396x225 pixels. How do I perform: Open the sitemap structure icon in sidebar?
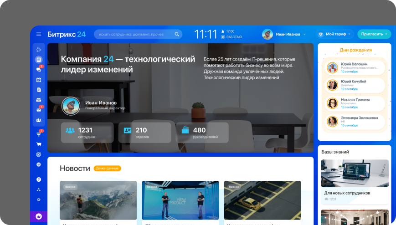point(39,189)
